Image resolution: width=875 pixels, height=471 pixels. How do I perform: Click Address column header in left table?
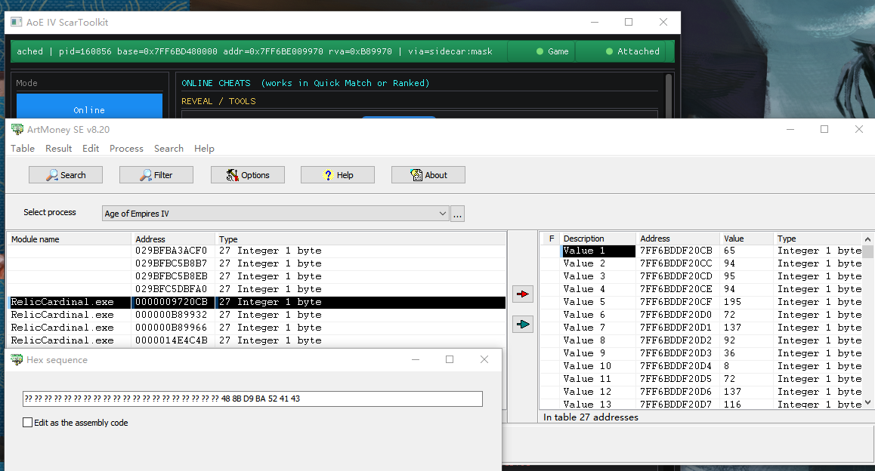pyautogui.click(x=173, y=239)
